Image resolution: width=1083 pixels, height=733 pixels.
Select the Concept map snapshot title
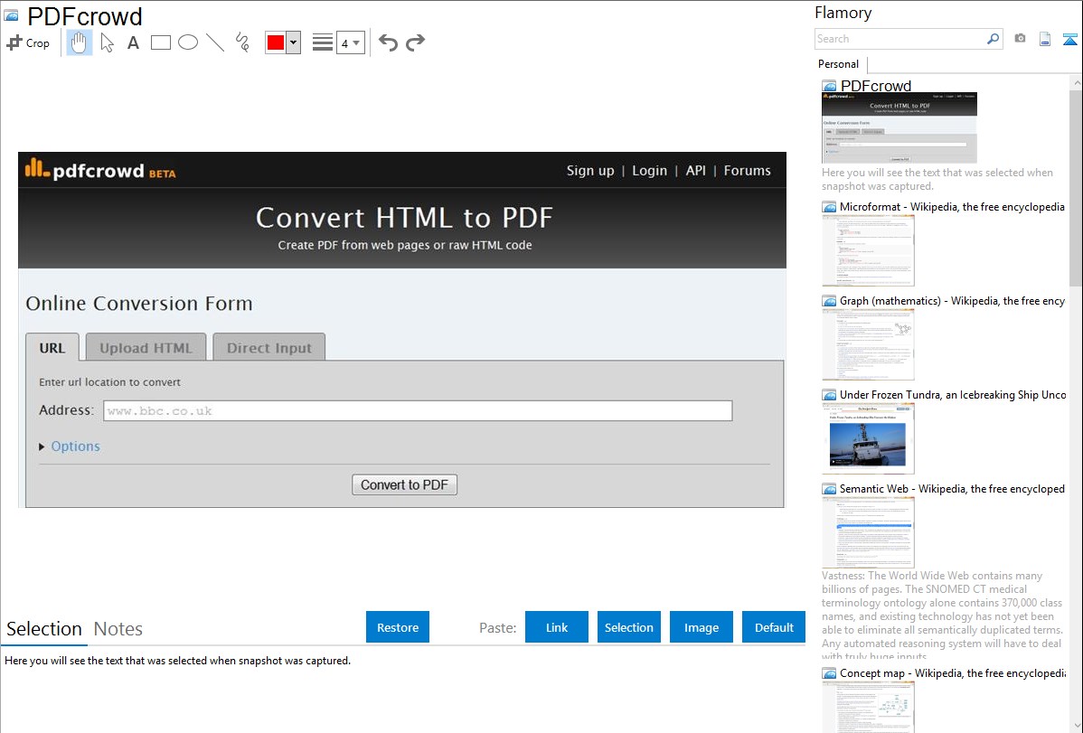point(953,672)
